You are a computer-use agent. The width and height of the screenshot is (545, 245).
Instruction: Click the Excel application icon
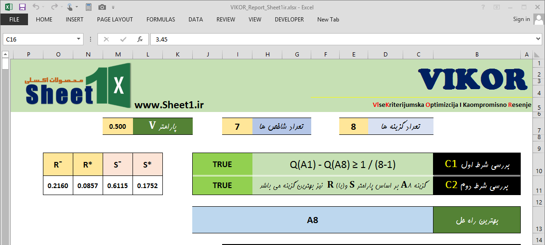click(x=9, y=7)
